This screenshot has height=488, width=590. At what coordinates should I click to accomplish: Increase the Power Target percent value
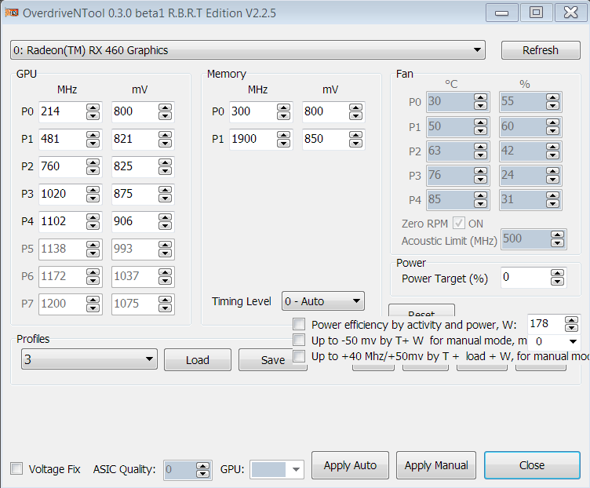[557, 273]
